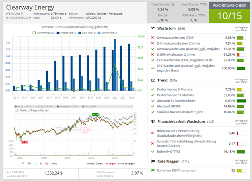This screenshot has height=181, width=252.
Task: Click the Zu hohes KUV? label
Action: point(168,171)
